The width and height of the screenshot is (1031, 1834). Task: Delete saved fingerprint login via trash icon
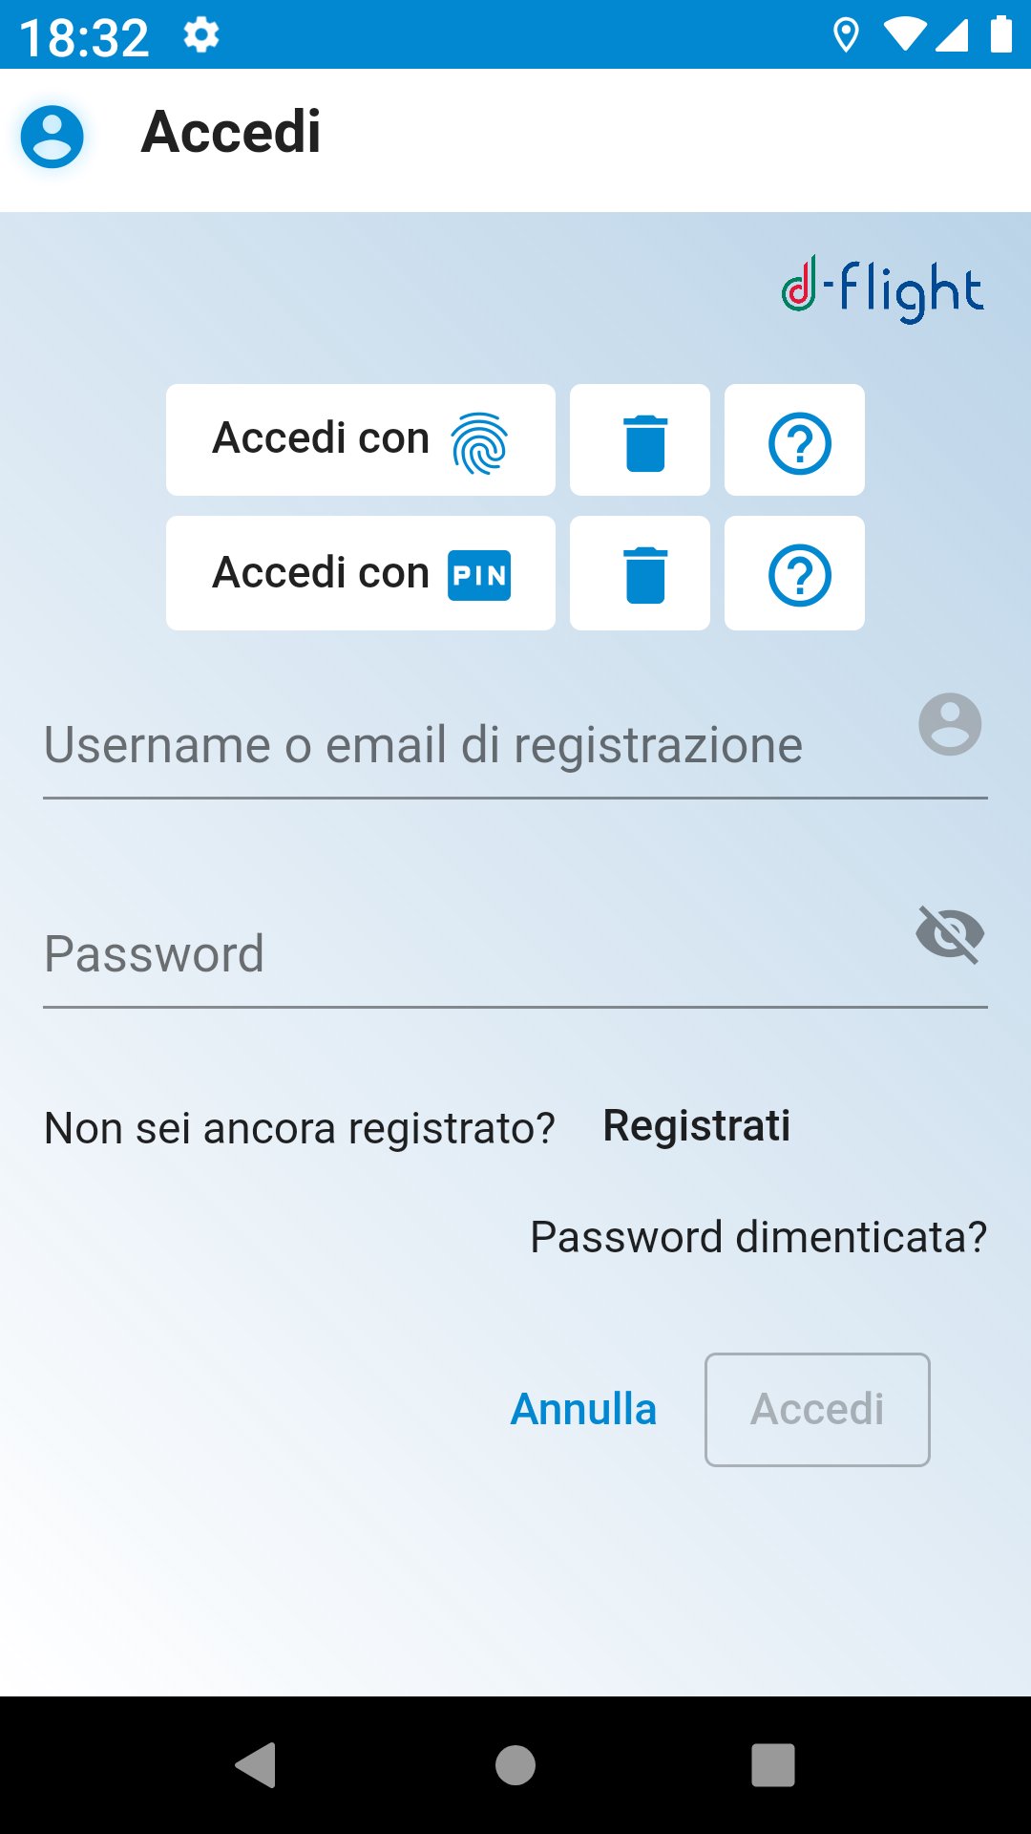click(640, 439)
